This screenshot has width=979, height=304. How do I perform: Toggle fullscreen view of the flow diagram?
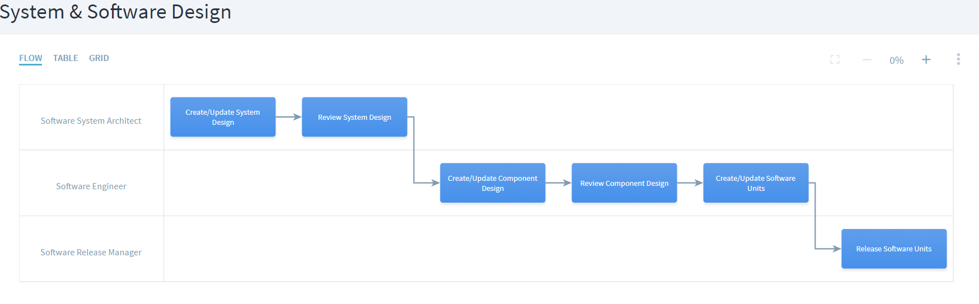pos(835,59)
